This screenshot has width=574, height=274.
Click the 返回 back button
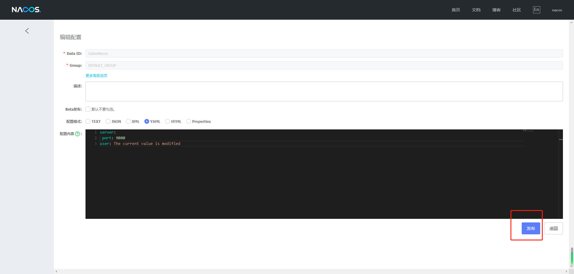pos(554,228)
